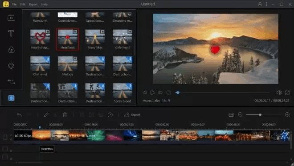Click the delete trash icon in the timeline toolbar
The width and height of the screenshot is (294, 166).
pyautogui.click(x=65, y=115)
